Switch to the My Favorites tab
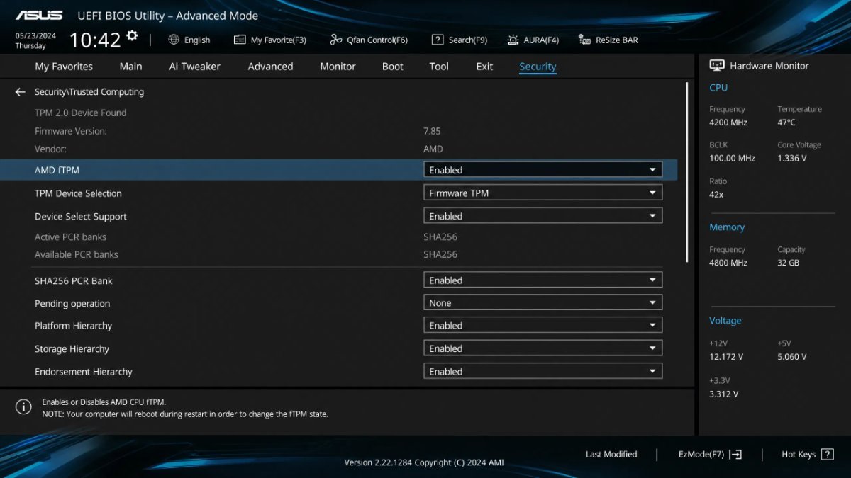 pos(64,67)
